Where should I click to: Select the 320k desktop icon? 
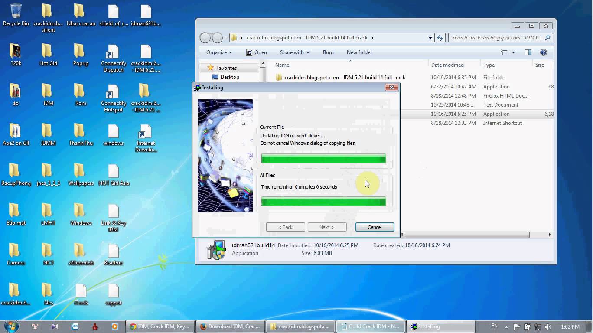[16, 55]
